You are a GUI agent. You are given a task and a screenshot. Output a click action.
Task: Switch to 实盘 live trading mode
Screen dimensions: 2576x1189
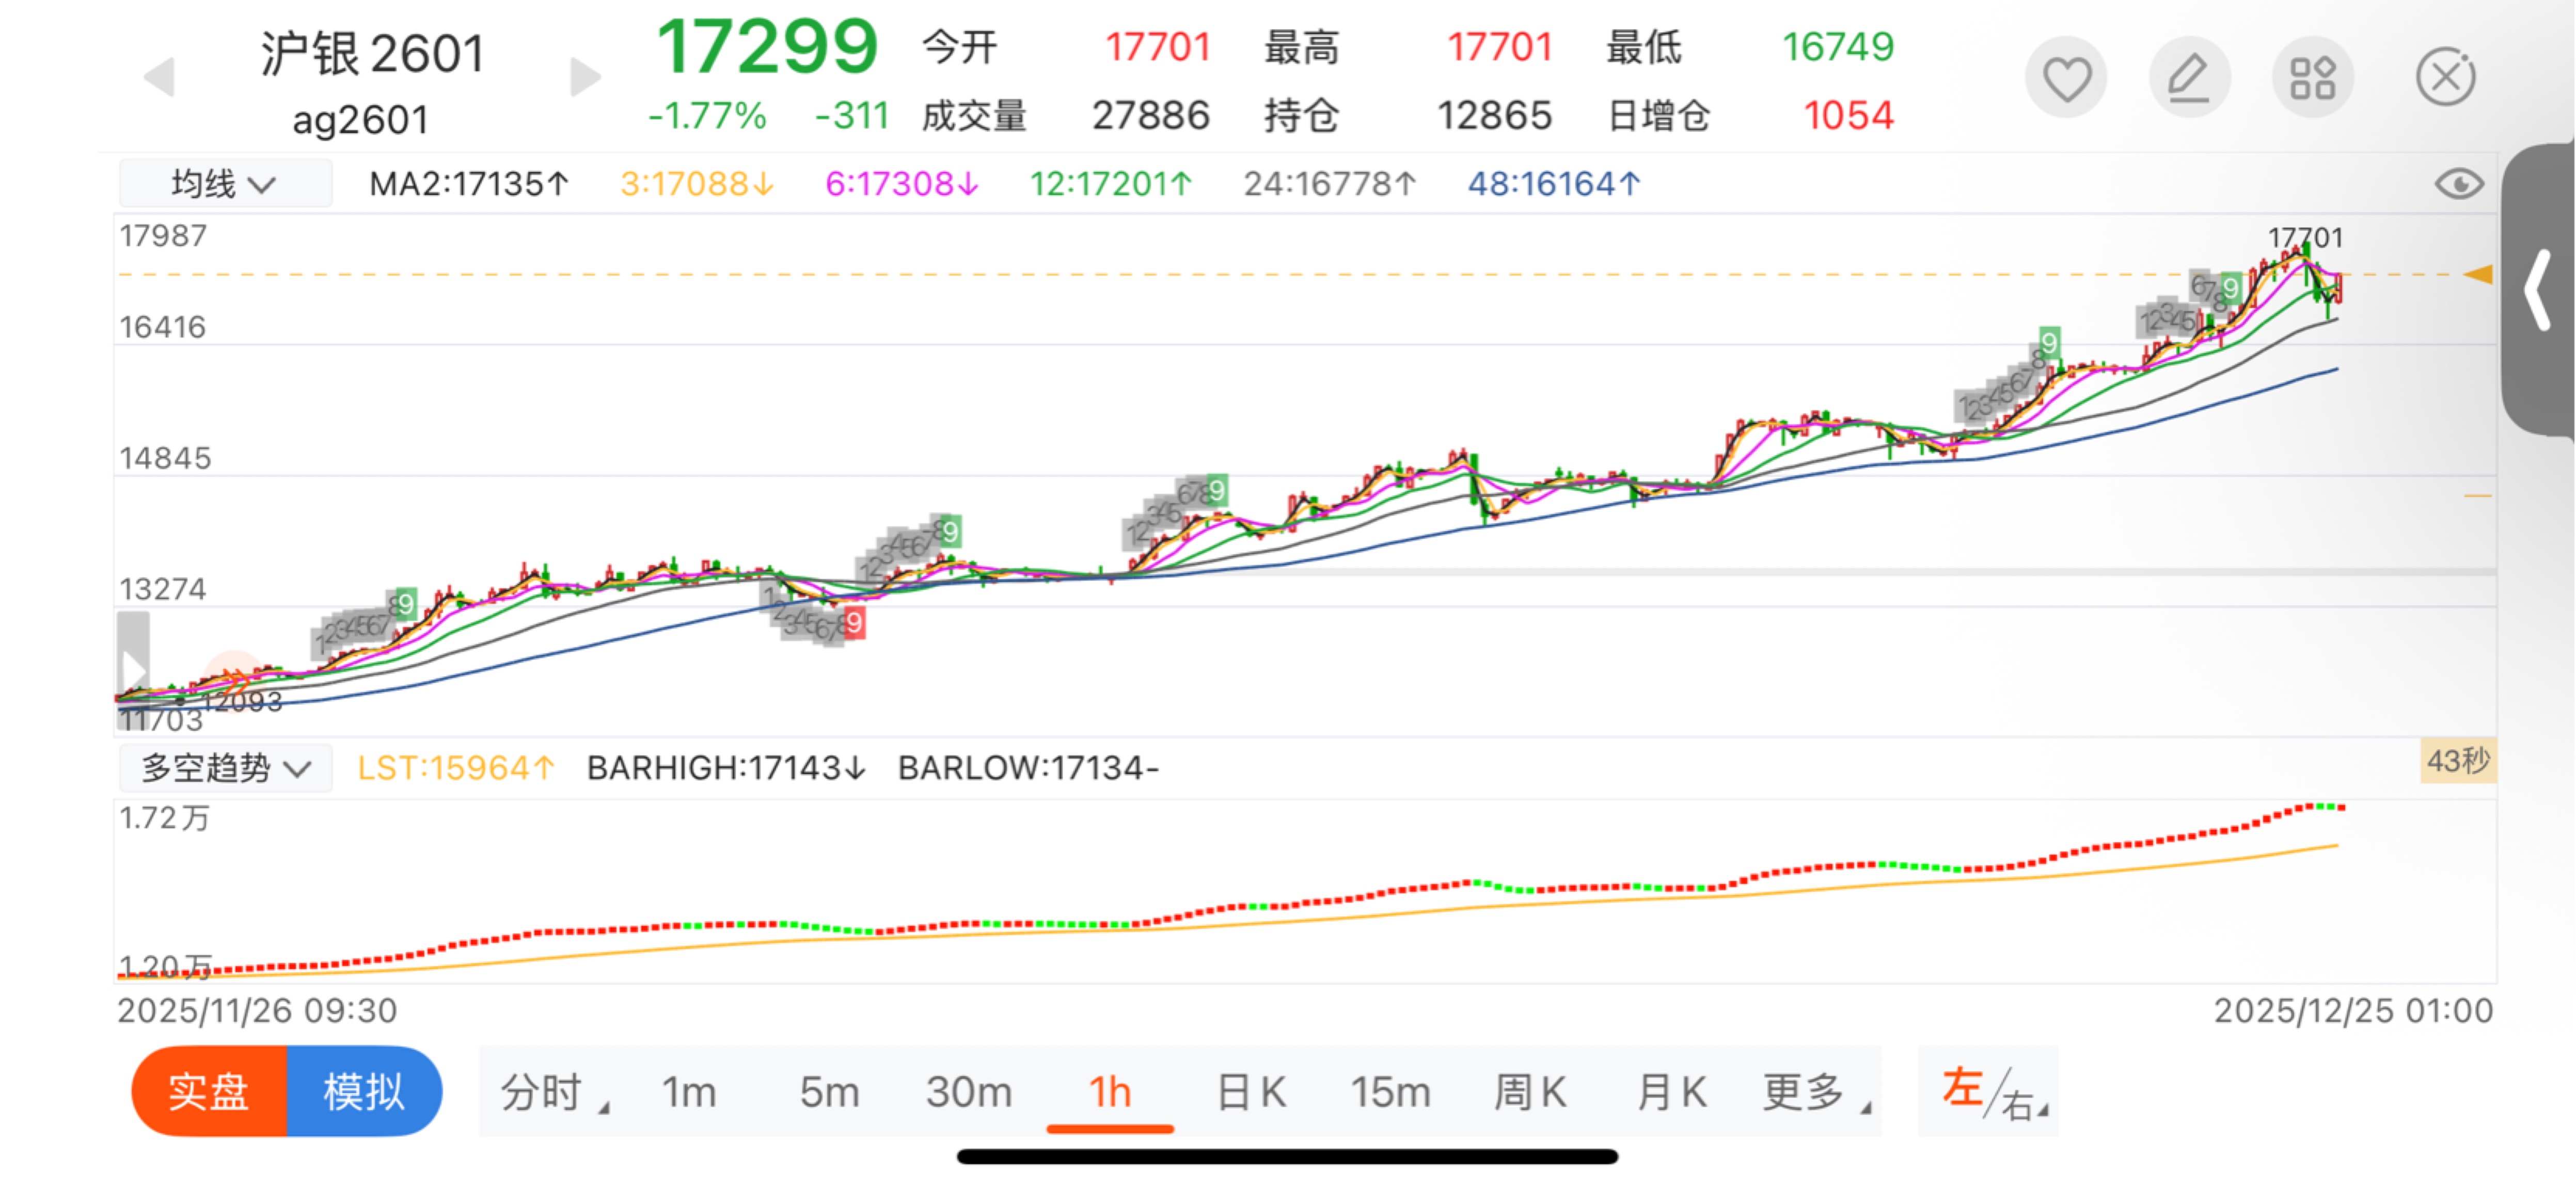tap(209, 1091)
